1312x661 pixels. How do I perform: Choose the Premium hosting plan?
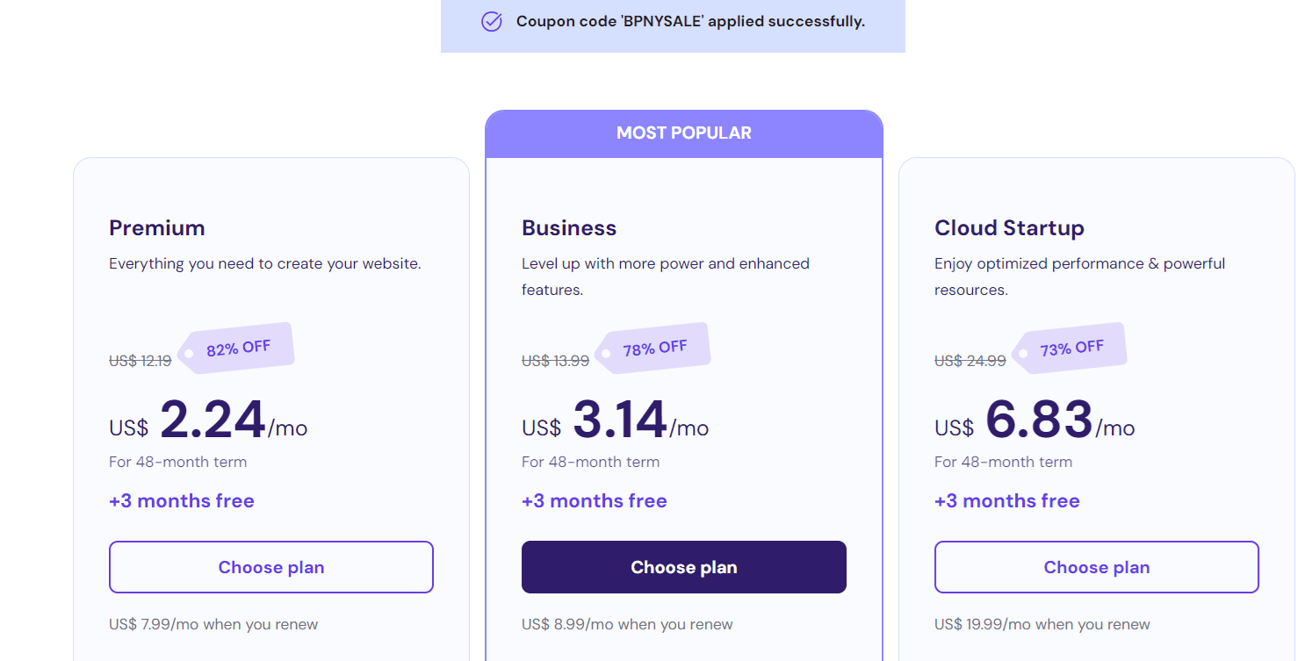click(270, 567)
